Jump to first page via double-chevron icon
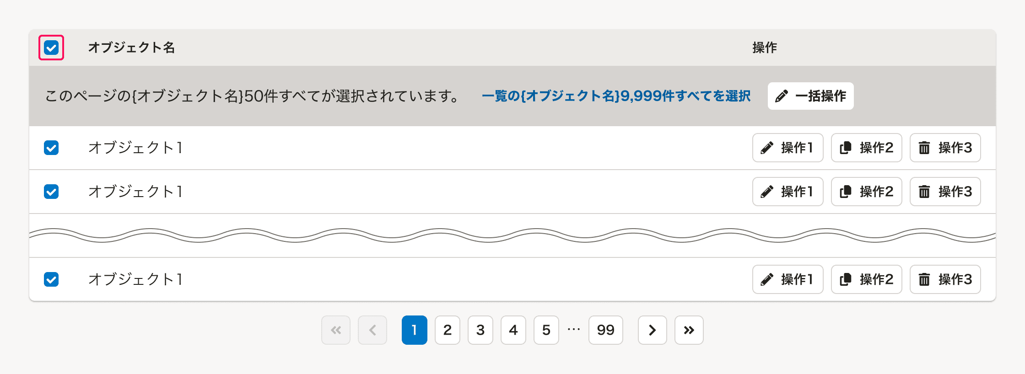Image resolution: width=1025 pixels, height=374 pixels. 336,330
